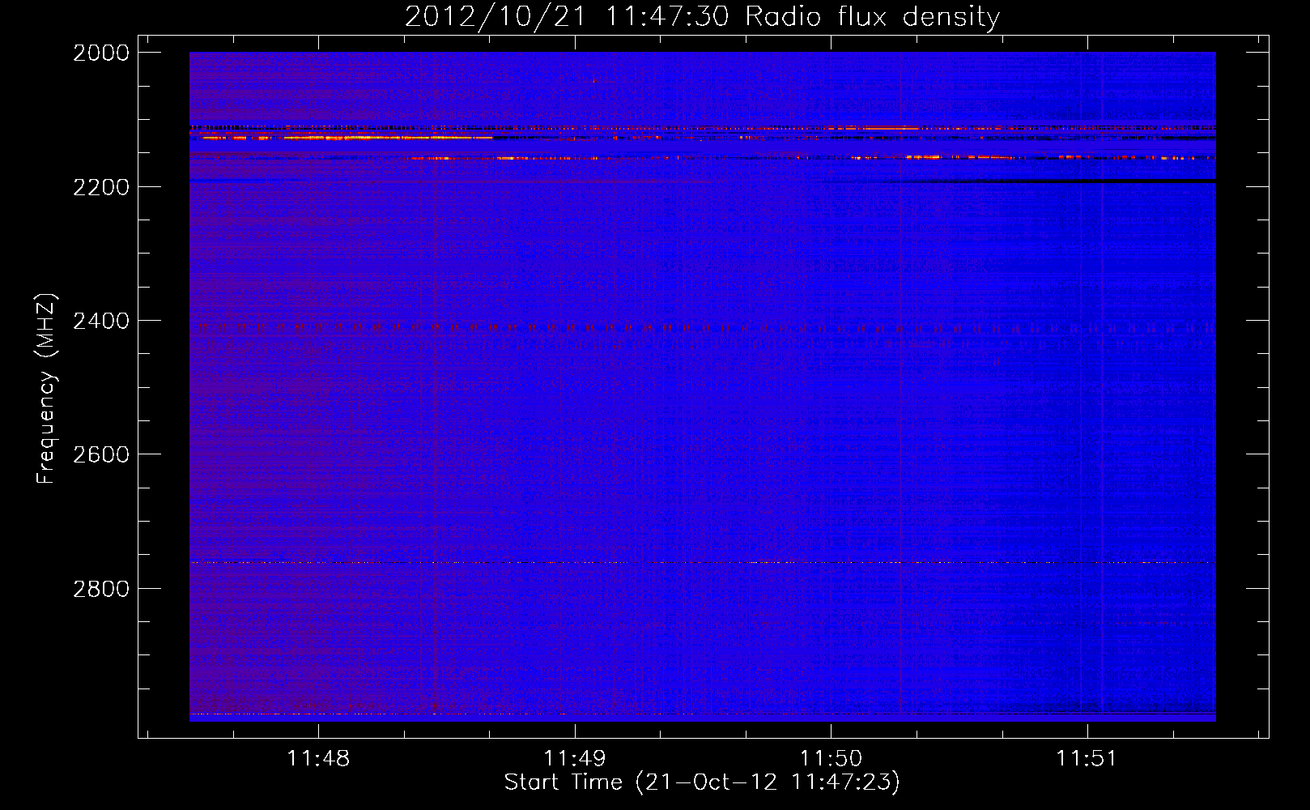Click the 2000 frequency tick label

101,53
